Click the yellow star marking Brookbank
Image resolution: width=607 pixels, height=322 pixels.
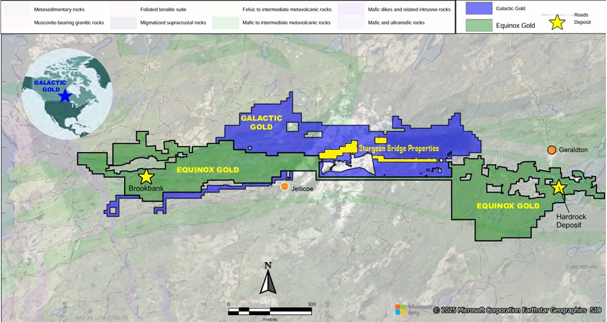click(x=146, y=177)
